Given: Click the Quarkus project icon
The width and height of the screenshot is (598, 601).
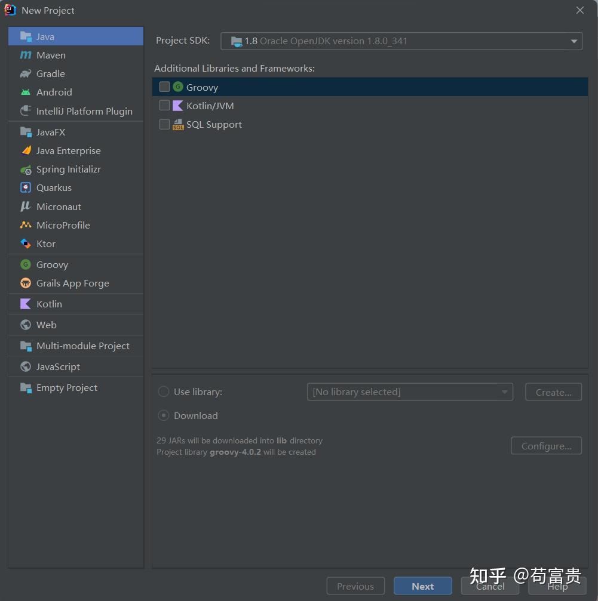Looking at the screenshot, I should click(26, 187).
